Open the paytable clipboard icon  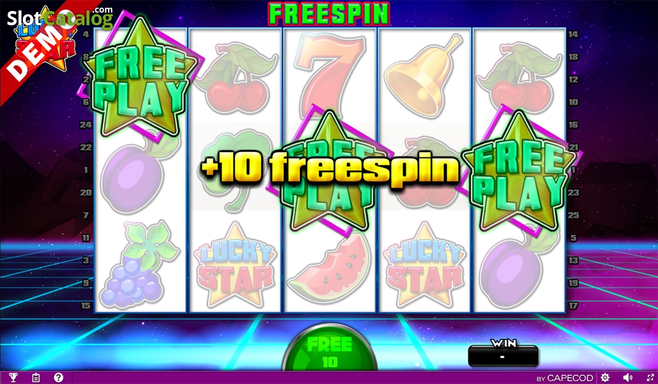click(x=36, y=377)
